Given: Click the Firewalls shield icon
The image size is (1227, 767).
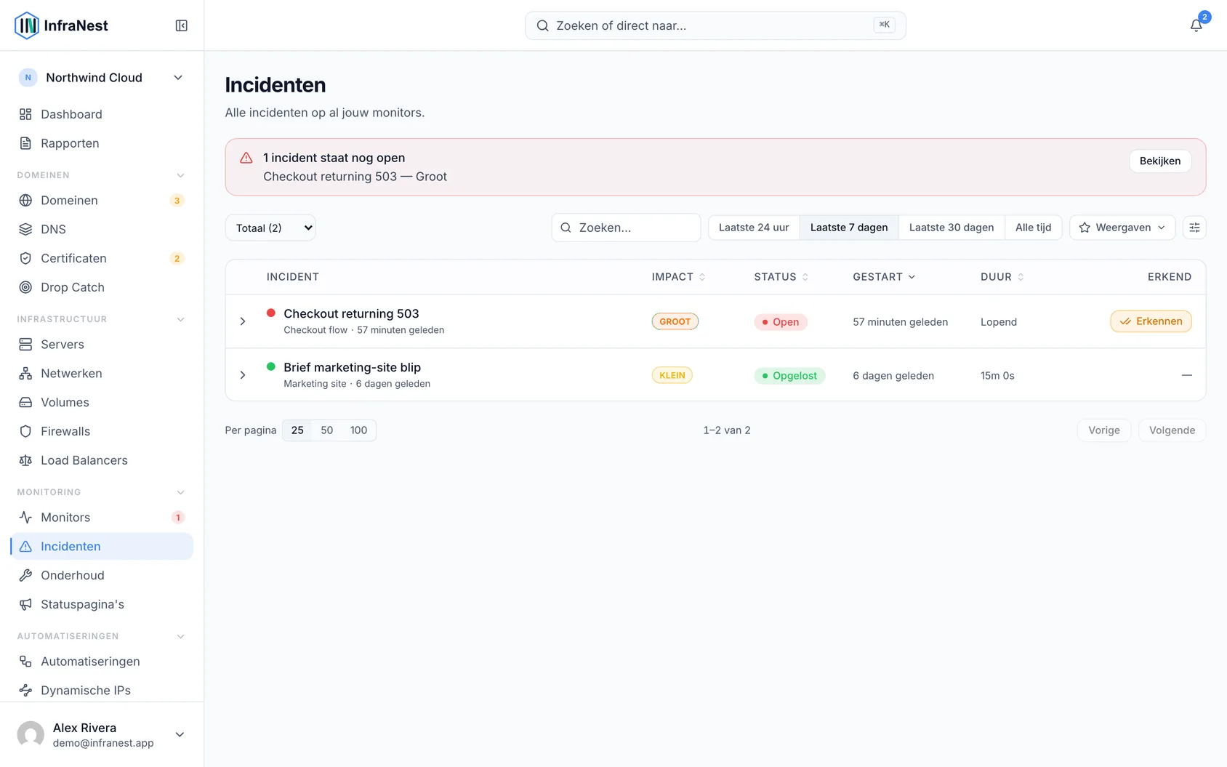Looking at the screenshot, I should [x=25, y=431].
